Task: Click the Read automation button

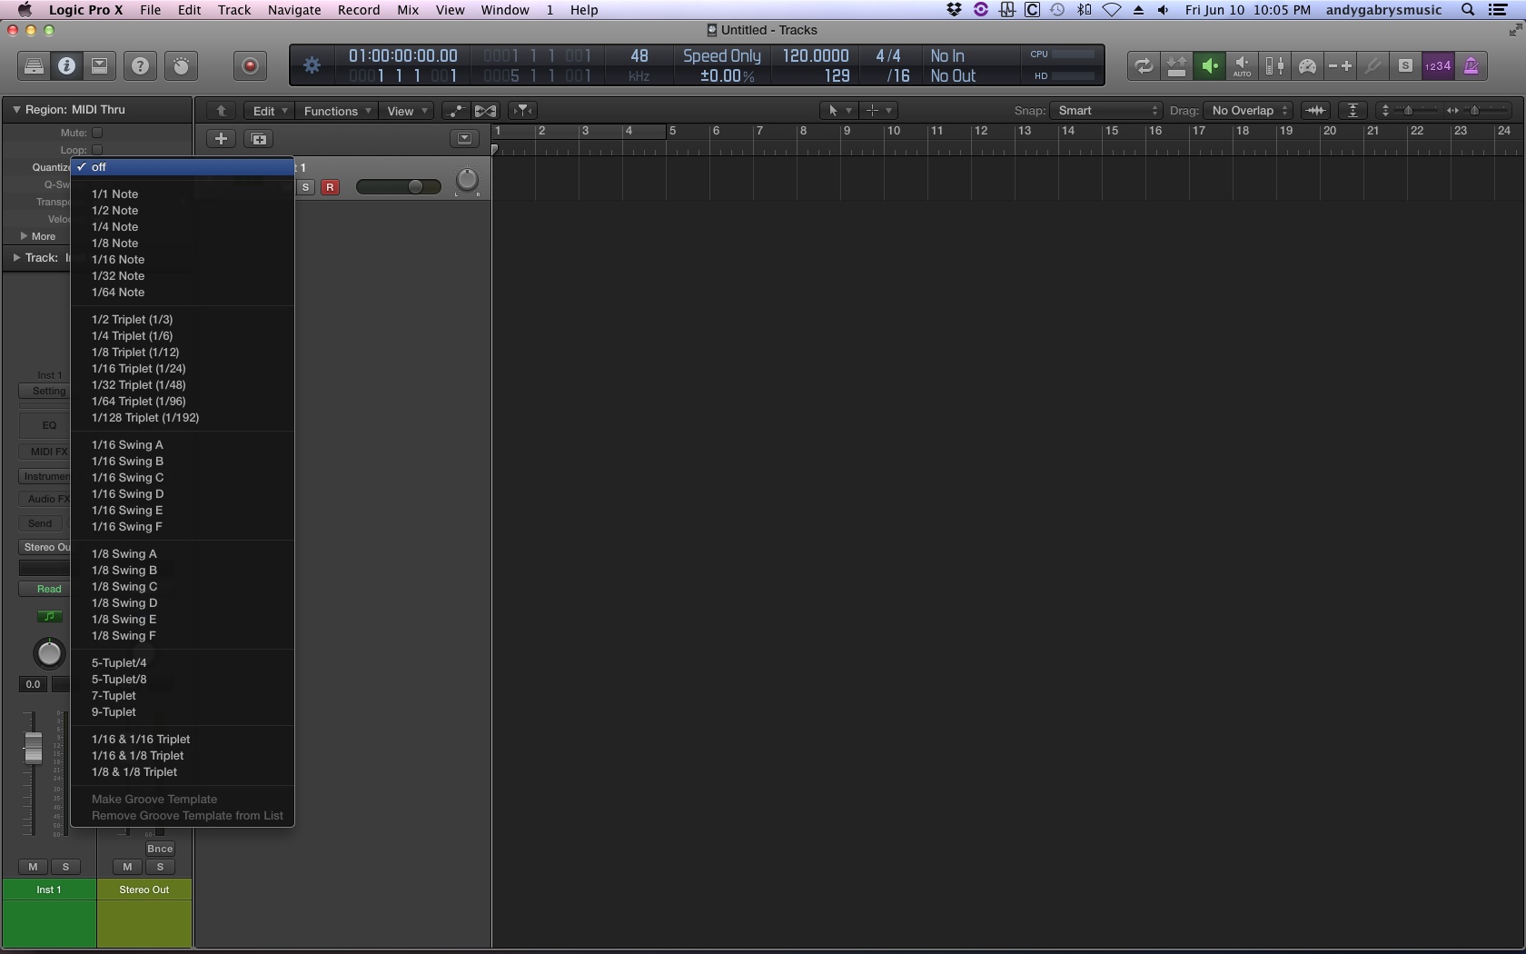Action: [x=45, y=590]
